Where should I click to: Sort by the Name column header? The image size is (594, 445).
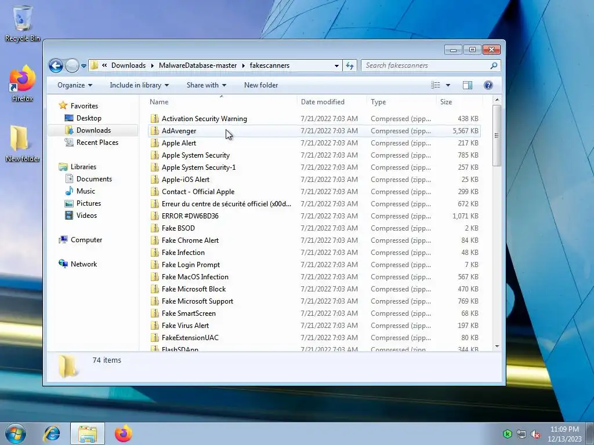click(221, 102)
